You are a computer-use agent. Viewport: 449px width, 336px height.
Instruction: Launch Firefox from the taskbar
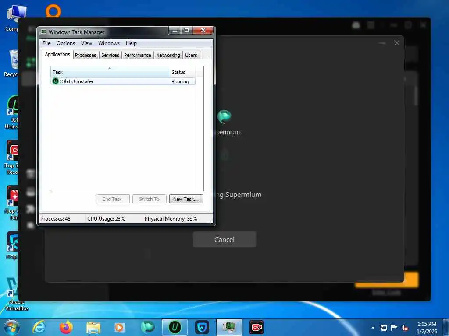coord(66,327)
